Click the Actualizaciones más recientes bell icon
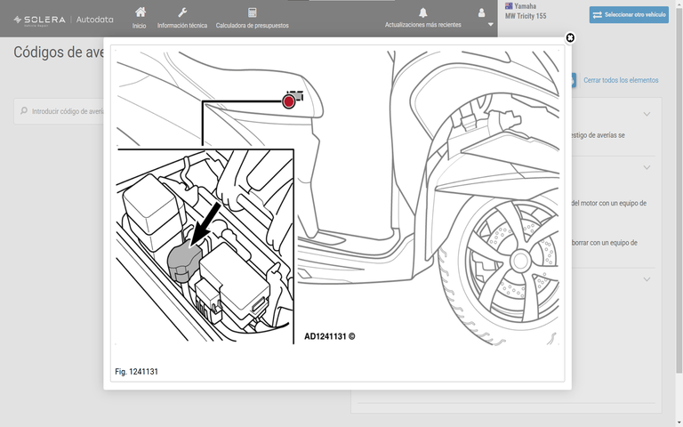The width and height of the screenshot is (683, 427). point(422,12)
